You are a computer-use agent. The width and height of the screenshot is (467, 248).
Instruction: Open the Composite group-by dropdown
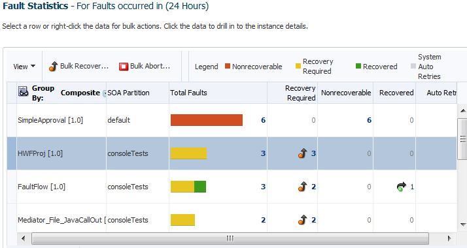click(105, 93)
